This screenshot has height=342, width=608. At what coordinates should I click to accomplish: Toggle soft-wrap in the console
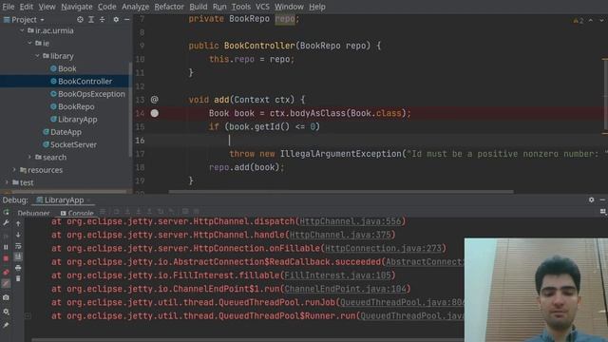[x=18, y=246]
